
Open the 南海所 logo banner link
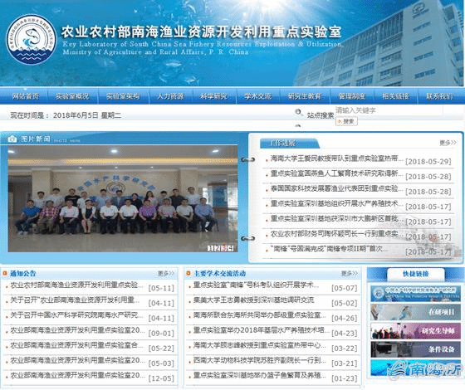415,368
